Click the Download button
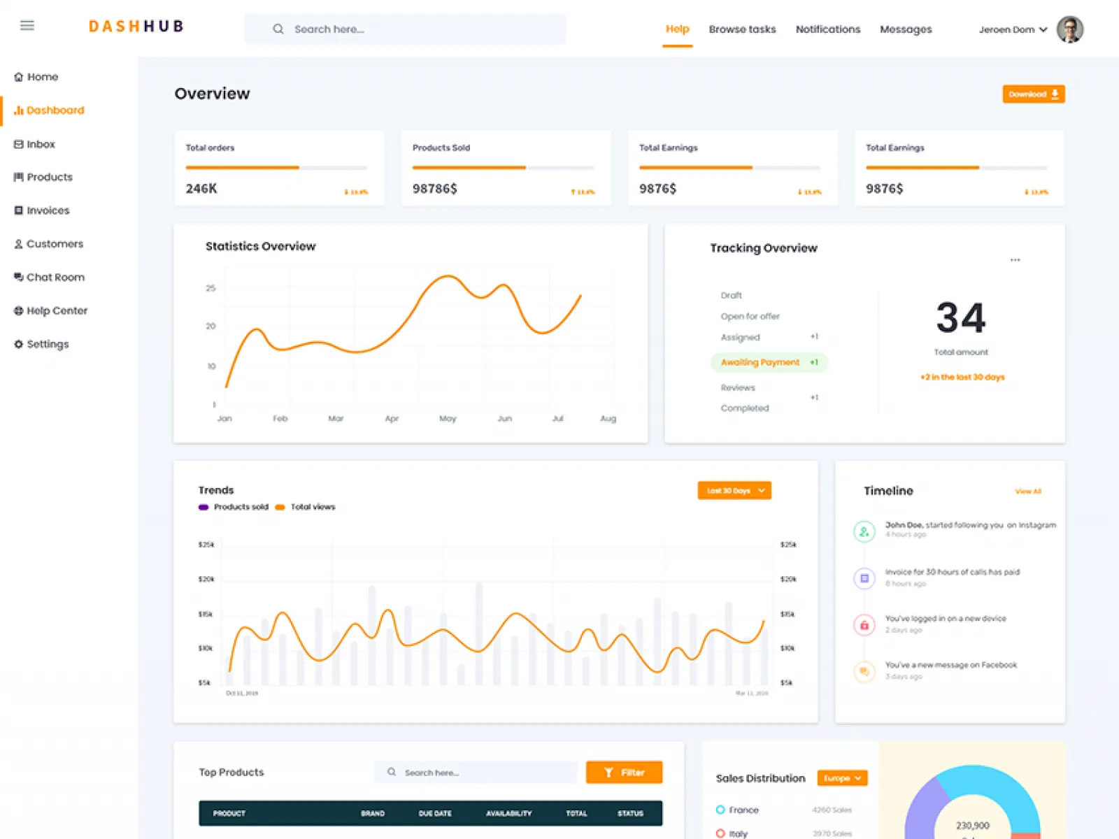The image size is (1119, 839). [1033, 94]
